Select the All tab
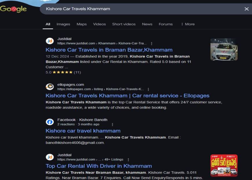The height and width of the screenshot is (180, 252). [x=48, y=24]
